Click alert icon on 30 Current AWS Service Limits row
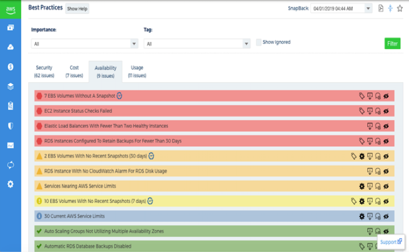The image size is (409, 252). 370,216
